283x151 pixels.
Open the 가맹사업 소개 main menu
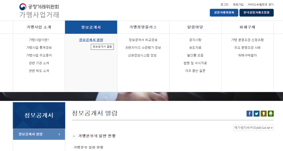click(x=39, y=27)
